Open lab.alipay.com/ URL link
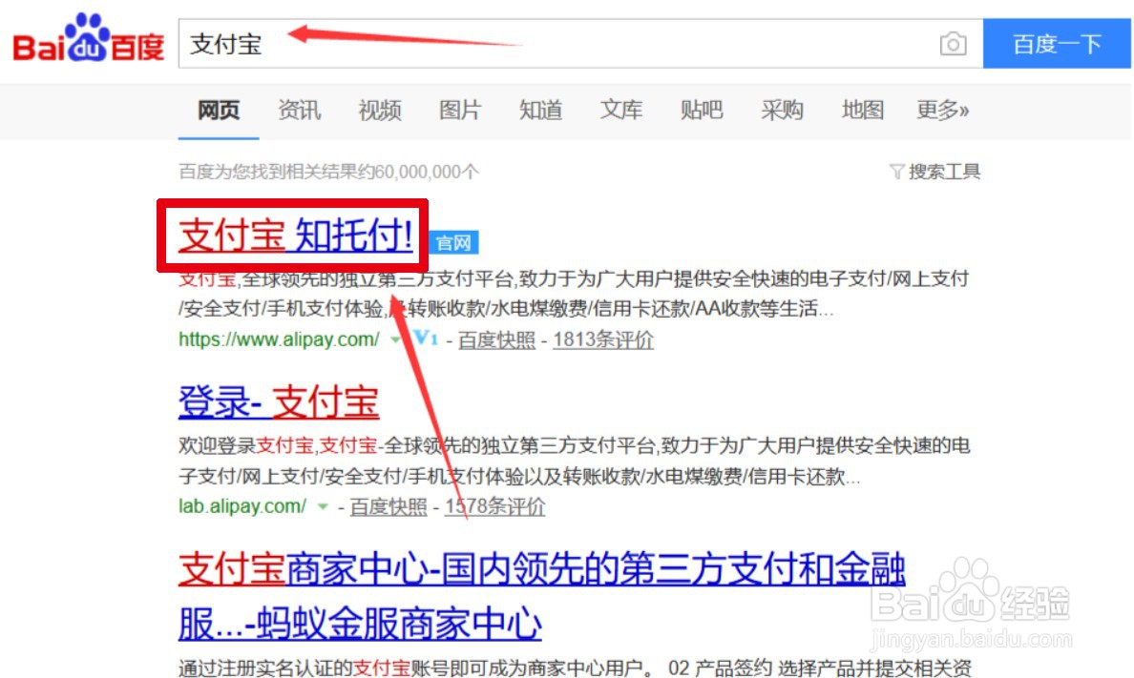1134x678 pixels. [x=242, y=506]
